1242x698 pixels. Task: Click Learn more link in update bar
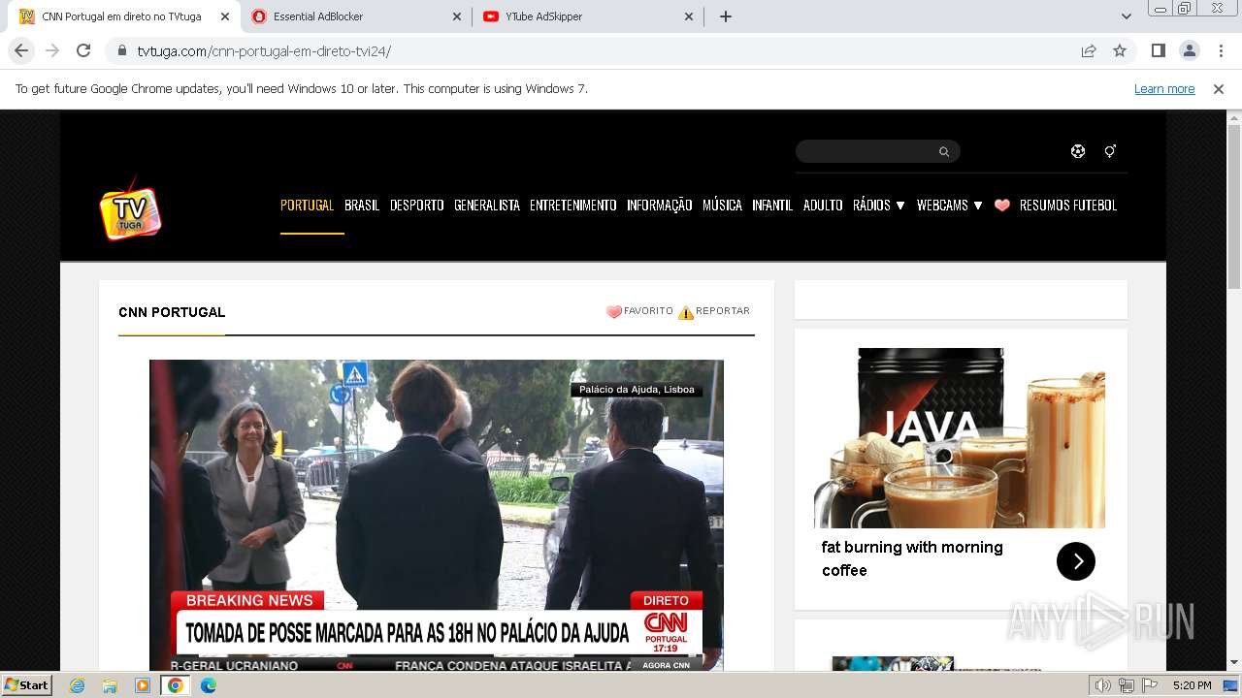(x=1164, y=89)
